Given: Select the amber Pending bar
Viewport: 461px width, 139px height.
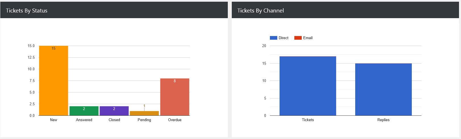Looking at the screenshot, I should point(144,113).
